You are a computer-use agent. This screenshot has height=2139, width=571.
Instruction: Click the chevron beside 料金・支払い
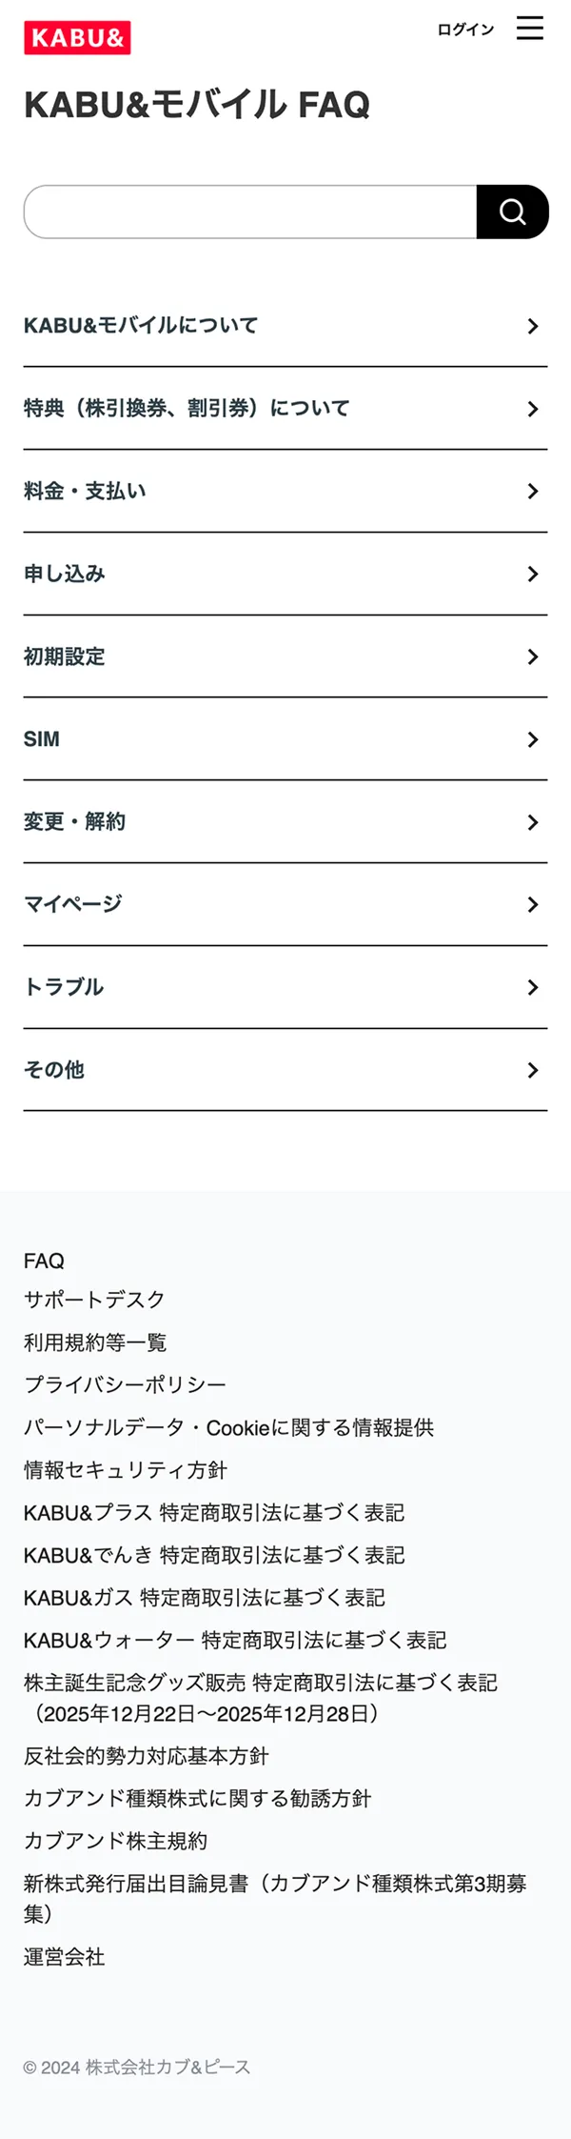(532, 492)
